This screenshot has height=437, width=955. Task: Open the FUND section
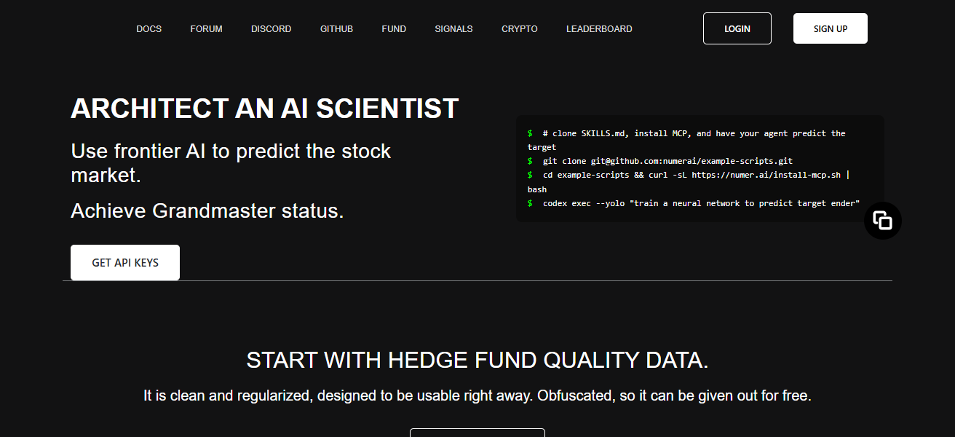pos(394,28)
